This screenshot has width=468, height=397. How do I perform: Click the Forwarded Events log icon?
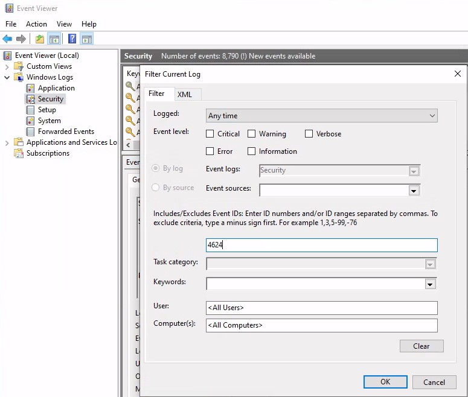30,132
